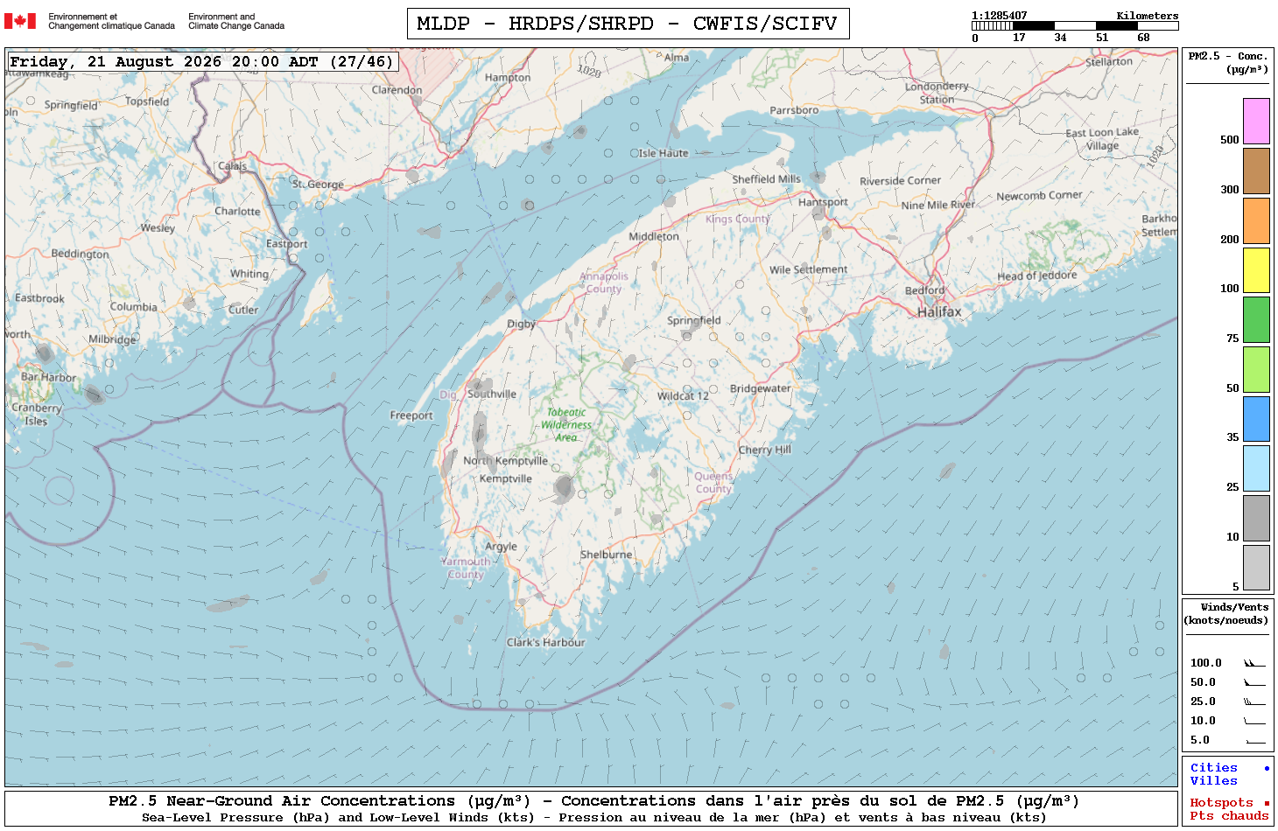The image size is (1278, 831).
Task: Click the Yarmouth County label
Action: 466,568
